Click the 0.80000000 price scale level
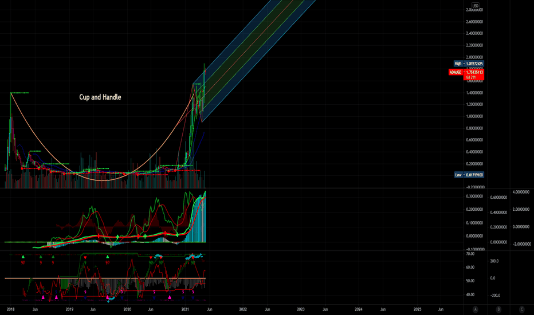Viewport: 534px width, 315px height. pos(474,128)
